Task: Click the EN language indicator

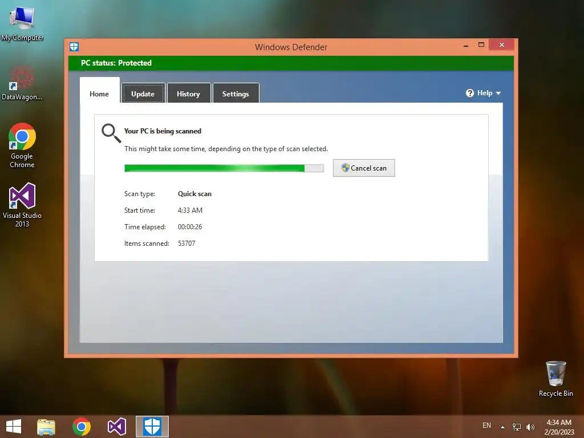Action: (x=487, y=425)
